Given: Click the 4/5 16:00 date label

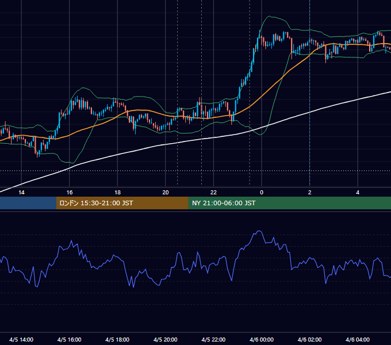Looking at the screenshot, I should pyautogui.click(x=70, y=339).
